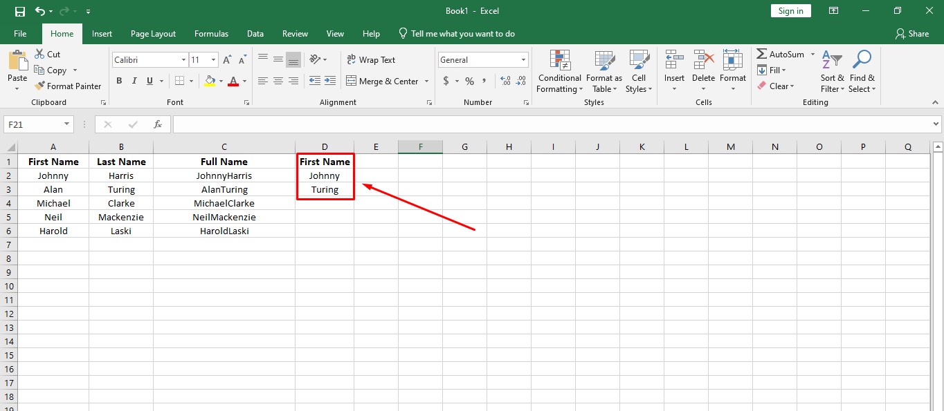Screen dimensions: 944x411
Task: Click the Sign in button
Action: [x=790, y=10]
